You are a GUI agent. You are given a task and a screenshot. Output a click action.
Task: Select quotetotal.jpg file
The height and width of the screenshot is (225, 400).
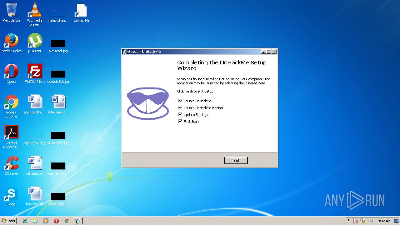click(58, 77)
